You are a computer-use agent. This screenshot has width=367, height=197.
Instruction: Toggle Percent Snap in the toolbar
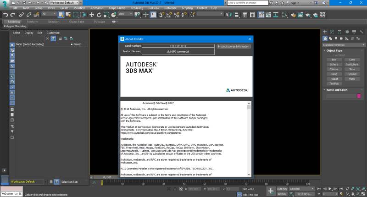coord(177,15)
